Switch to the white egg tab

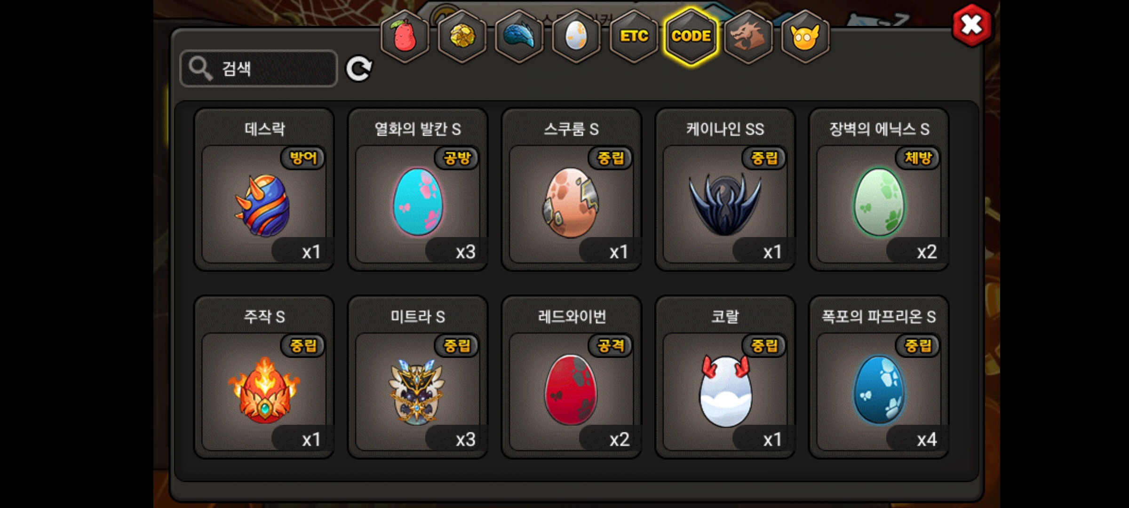coord(576,36)
